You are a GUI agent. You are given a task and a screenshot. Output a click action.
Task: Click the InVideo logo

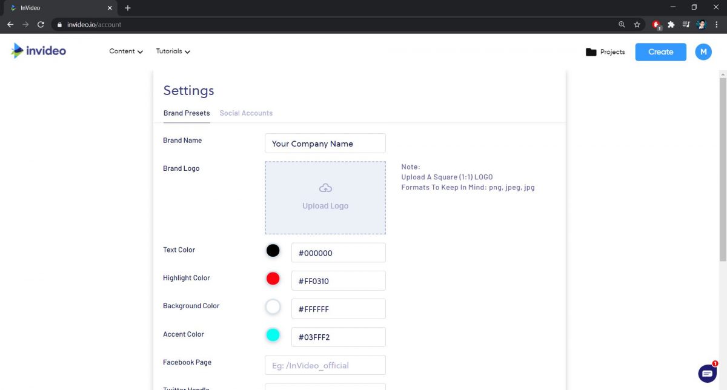coord(38,51)
